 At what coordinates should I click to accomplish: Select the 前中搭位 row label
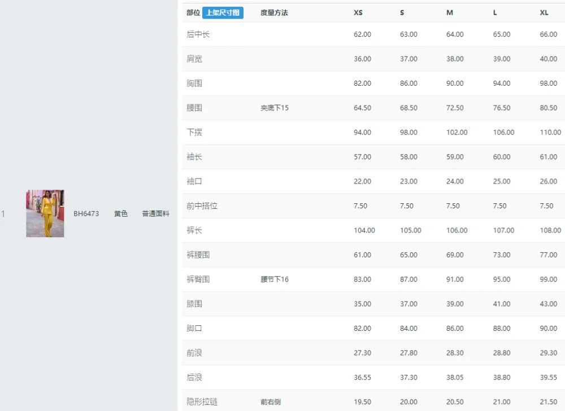202,206
